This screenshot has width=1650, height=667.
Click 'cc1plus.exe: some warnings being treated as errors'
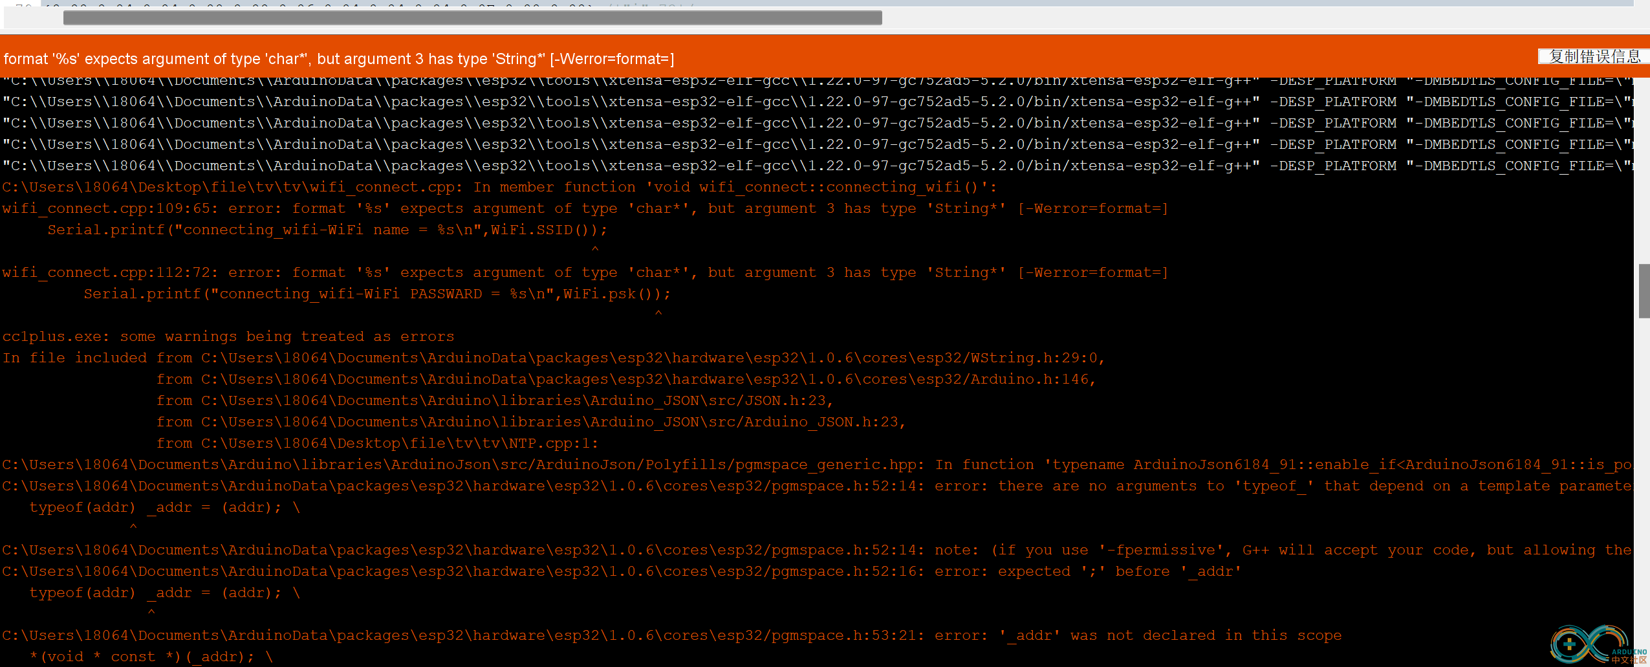[228, 336]
